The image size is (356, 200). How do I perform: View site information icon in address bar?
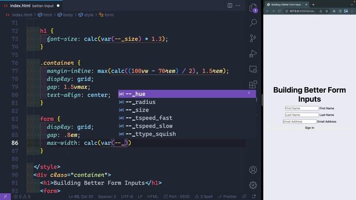pyautogui.click(x=286, y=11)
